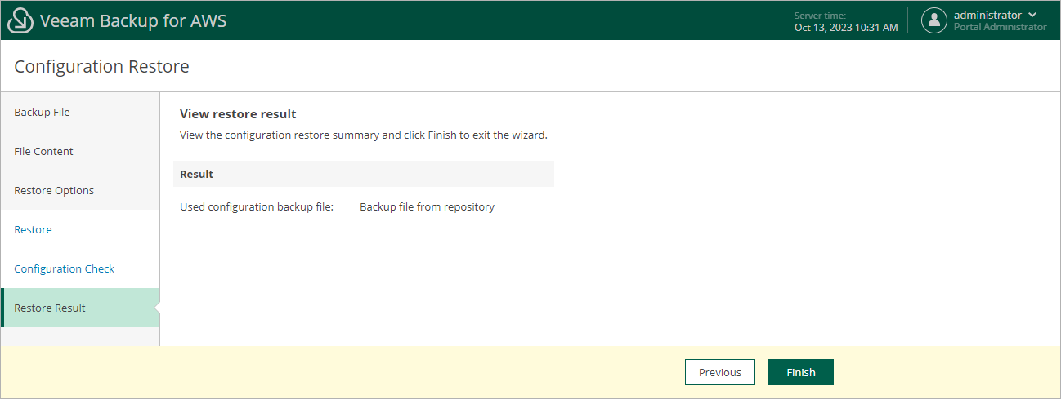
Task: Click the Result section header
Action: (197, 174)
